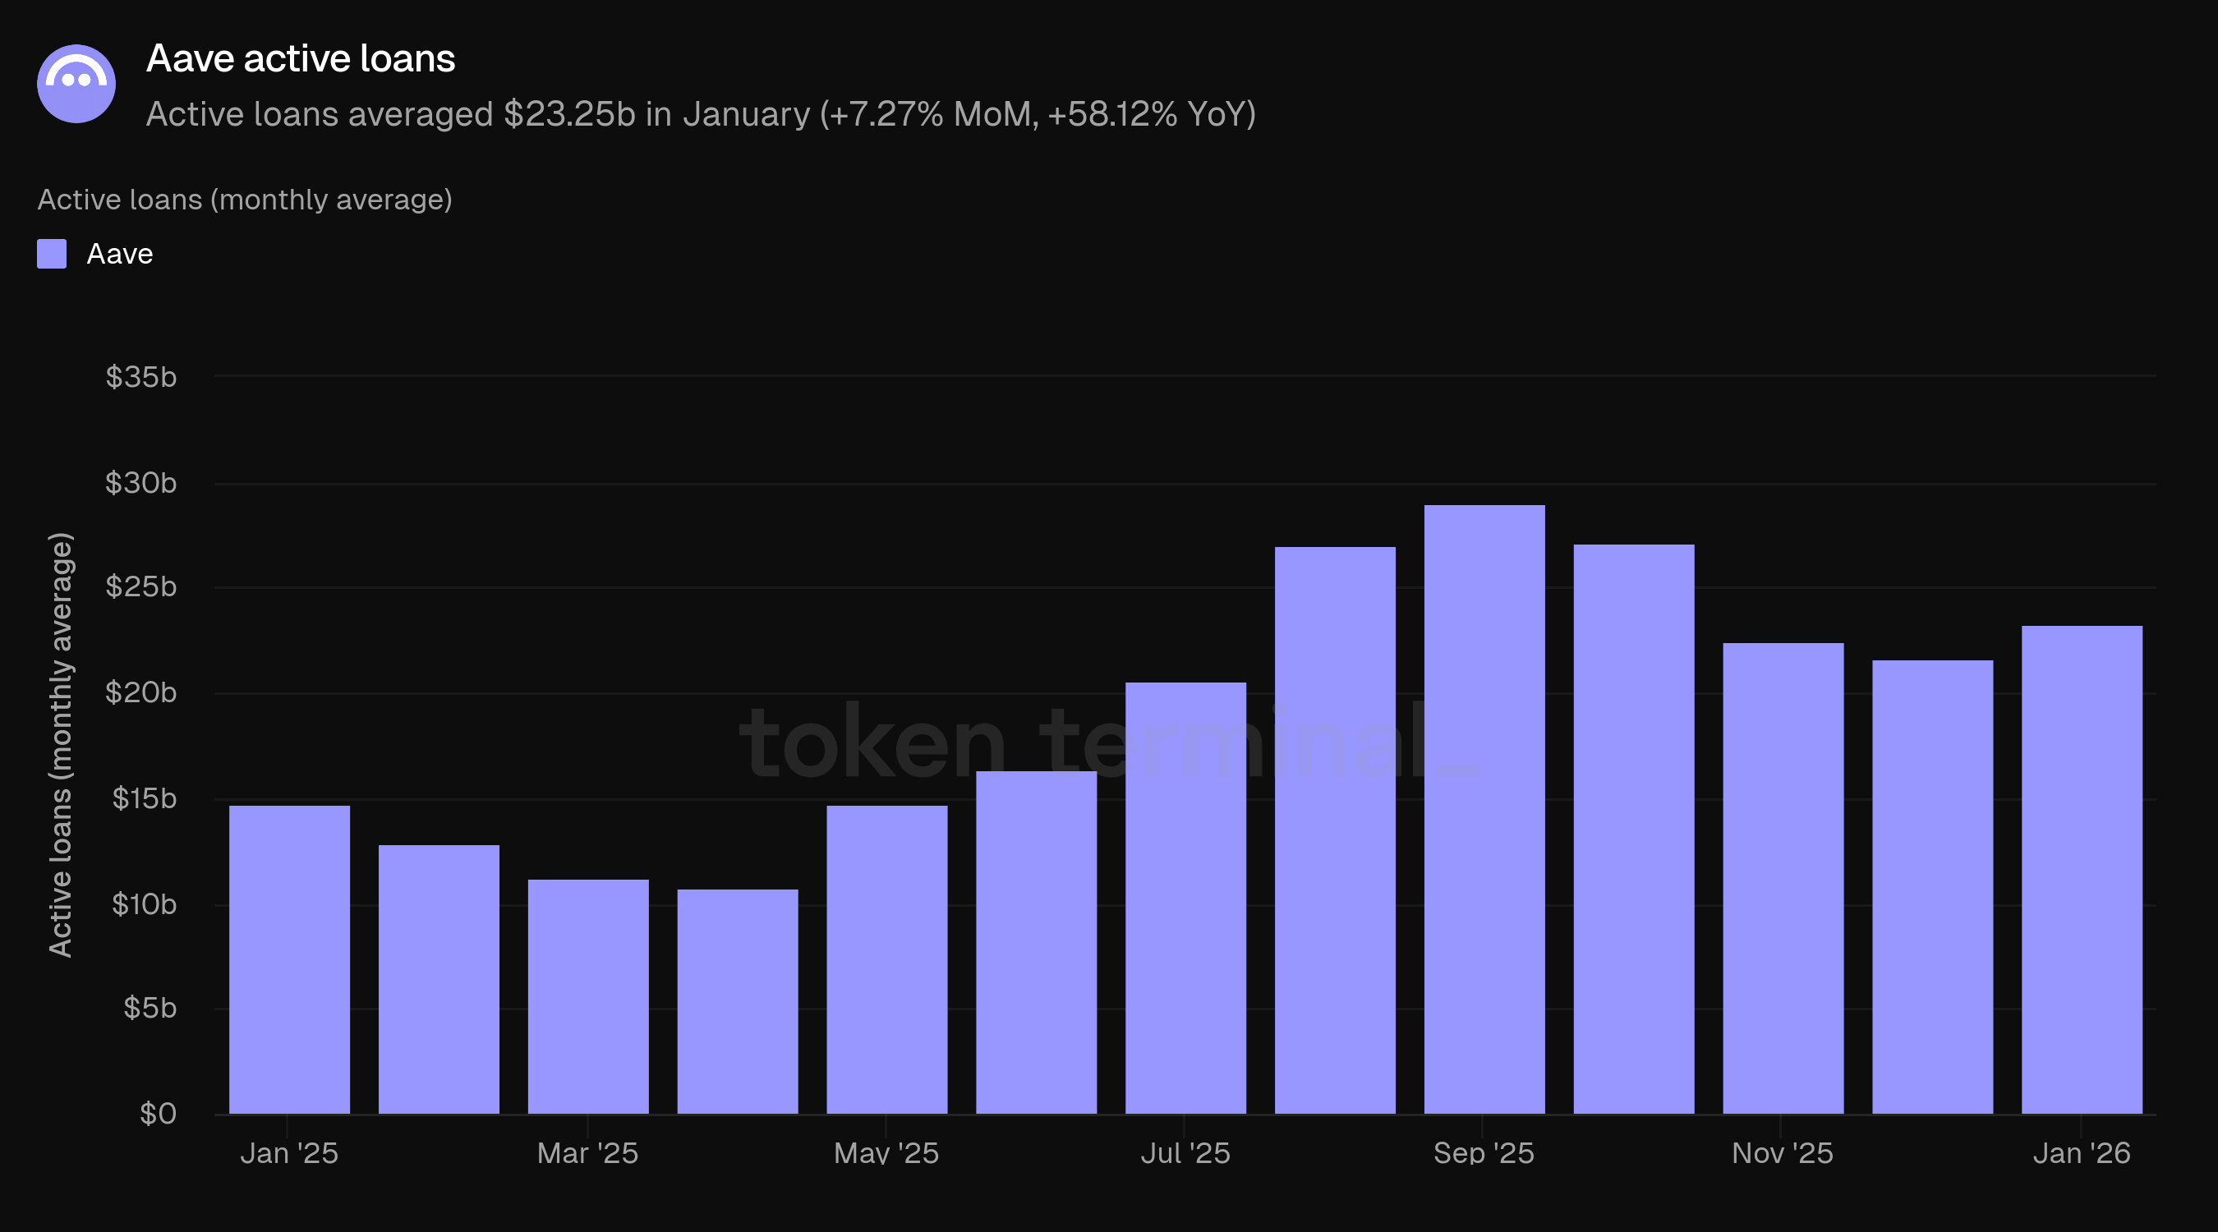The width and height of the screenshot is (2218, 1232).
Task: Click the Aave logo icon
Action: tap(76, 84)
